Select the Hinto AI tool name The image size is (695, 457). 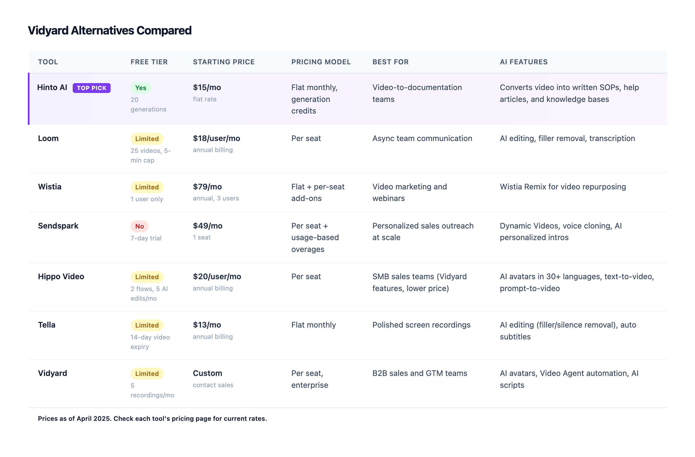(x=52, y=87)
